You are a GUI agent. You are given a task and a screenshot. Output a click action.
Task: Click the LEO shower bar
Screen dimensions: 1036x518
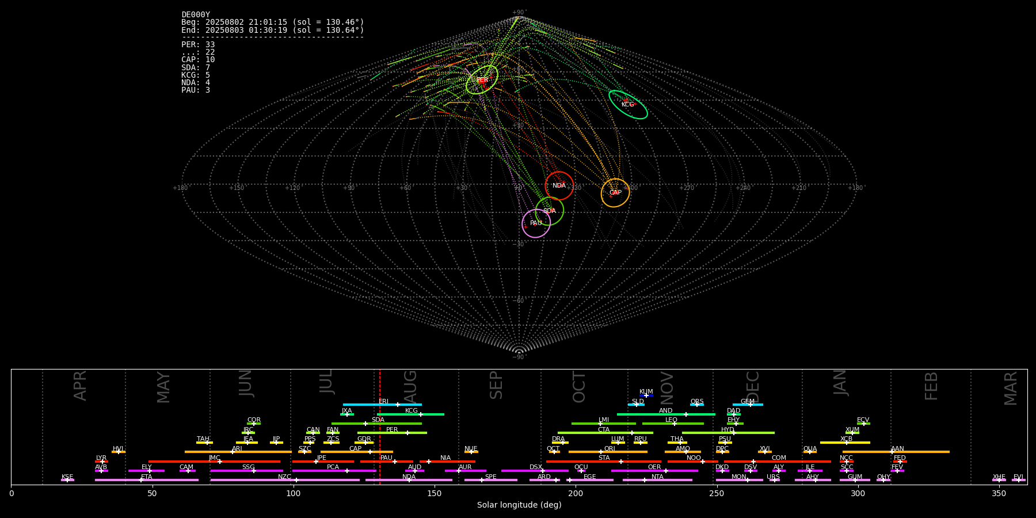point(673,424)
